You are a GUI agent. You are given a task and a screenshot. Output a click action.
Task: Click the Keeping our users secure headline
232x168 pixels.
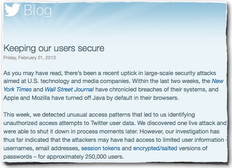pyautogui.click(x=54, y=48)
